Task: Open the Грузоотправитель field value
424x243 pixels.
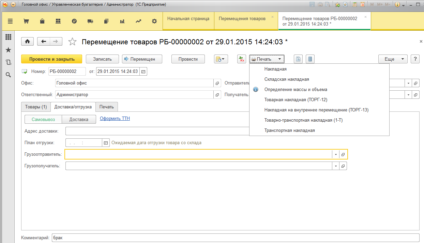Action: (343, 154)
